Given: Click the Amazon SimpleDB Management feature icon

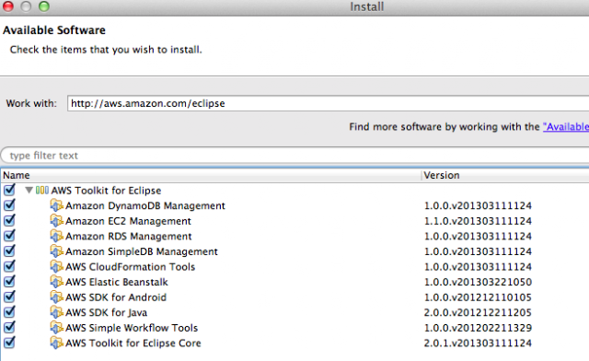Looking at the screenshot, I should coord(56,251).
